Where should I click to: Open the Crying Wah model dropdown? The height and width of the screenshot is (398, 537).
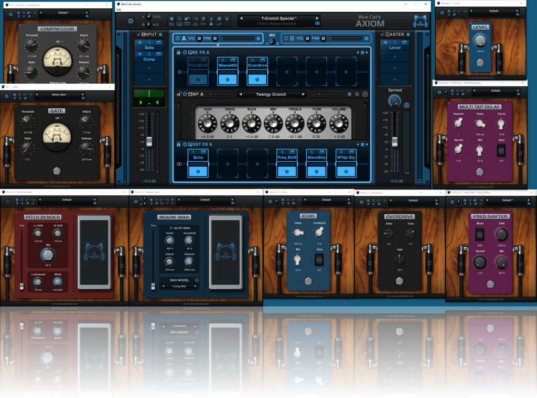point(178,286)
